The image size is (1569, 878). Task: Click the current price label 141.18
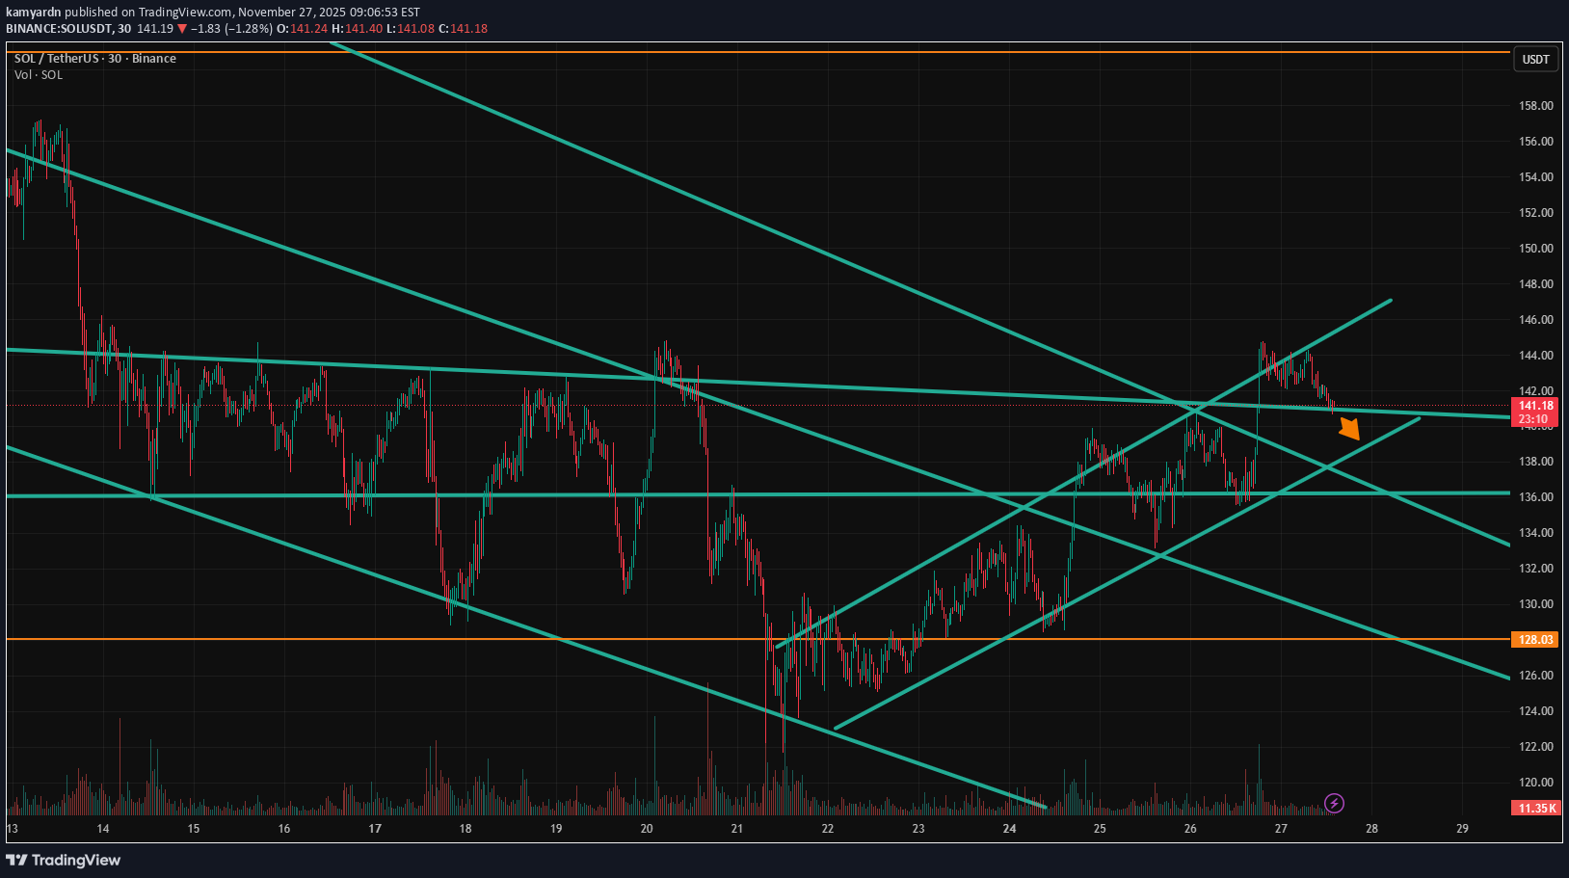[1535, 406]
